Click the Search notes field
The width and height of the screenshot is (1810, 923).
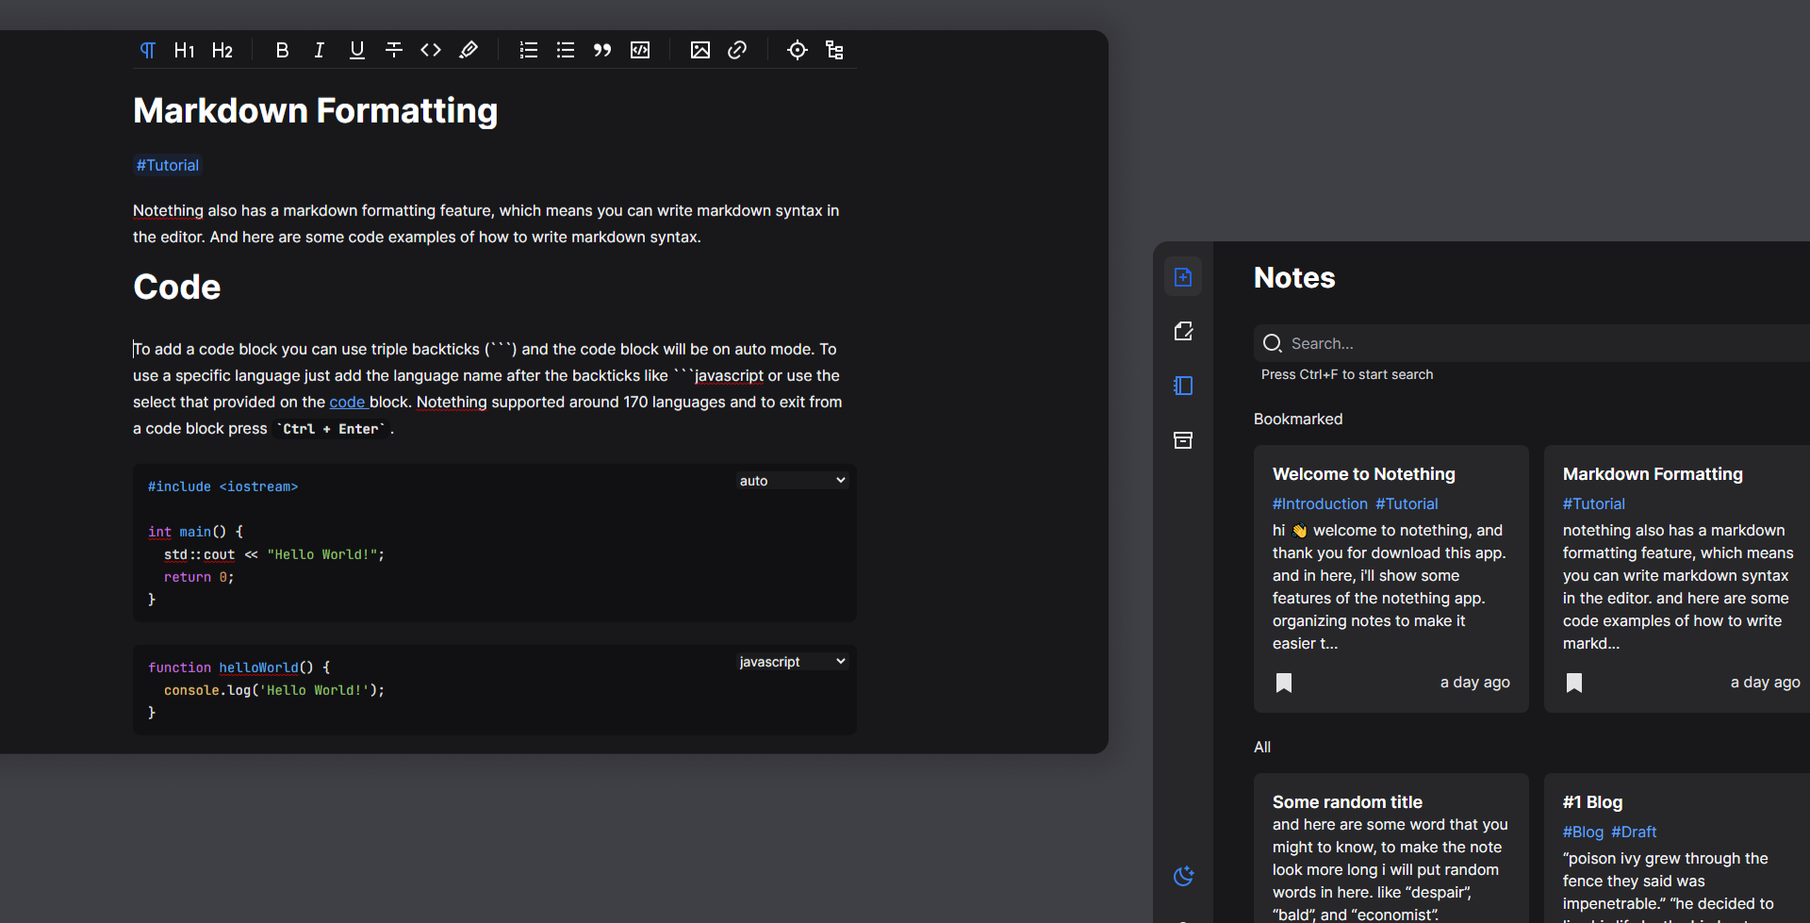(x=1532, y=343)
